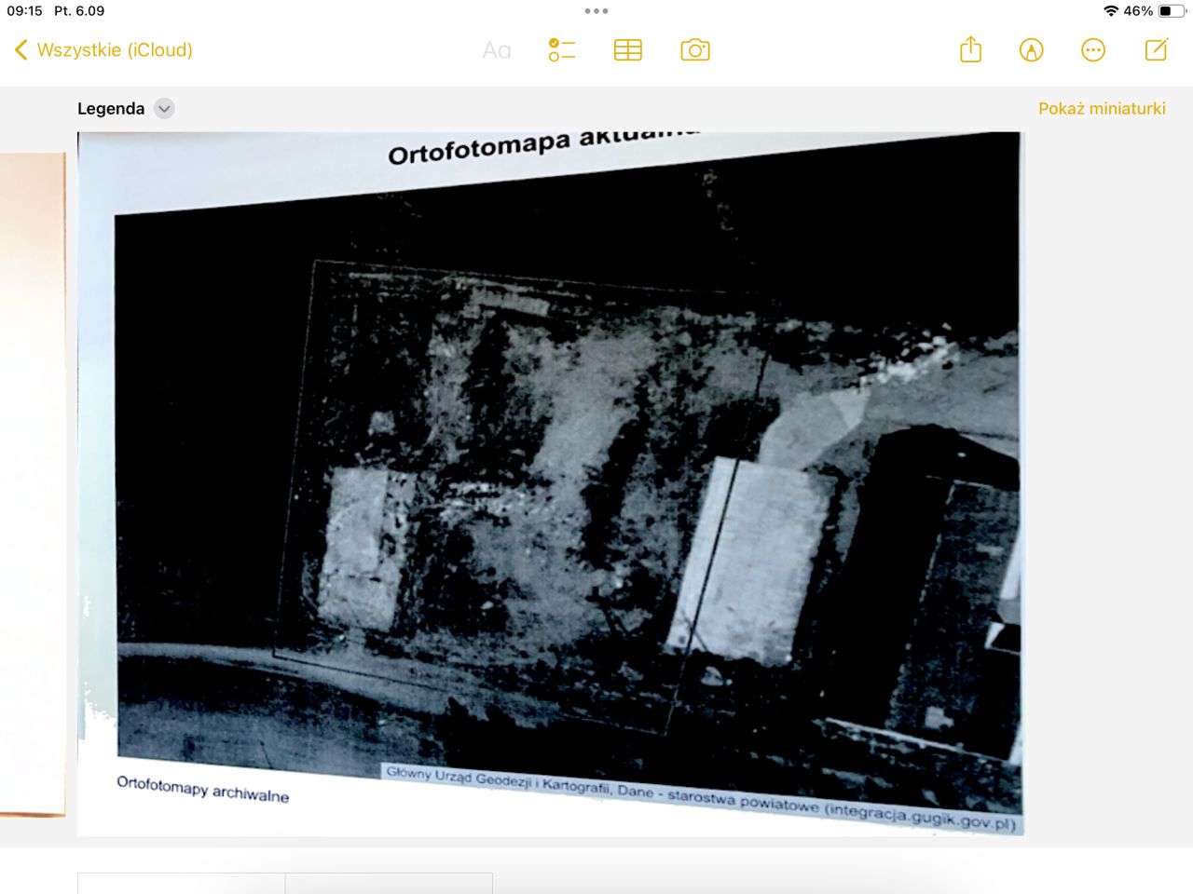Create a new note with compose icon
This screenshot has width=1193, height=894.
pyautogui.click(x=1156, y=50)
